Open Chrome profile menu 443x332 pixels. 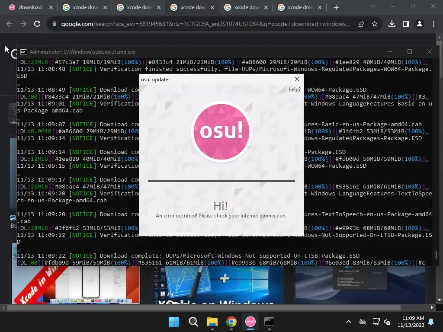pyautogui.click(x=420, y=24)
